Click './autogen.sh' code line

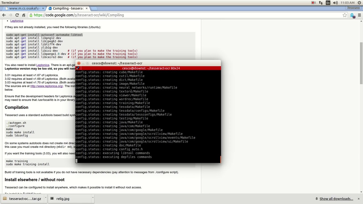16,123
